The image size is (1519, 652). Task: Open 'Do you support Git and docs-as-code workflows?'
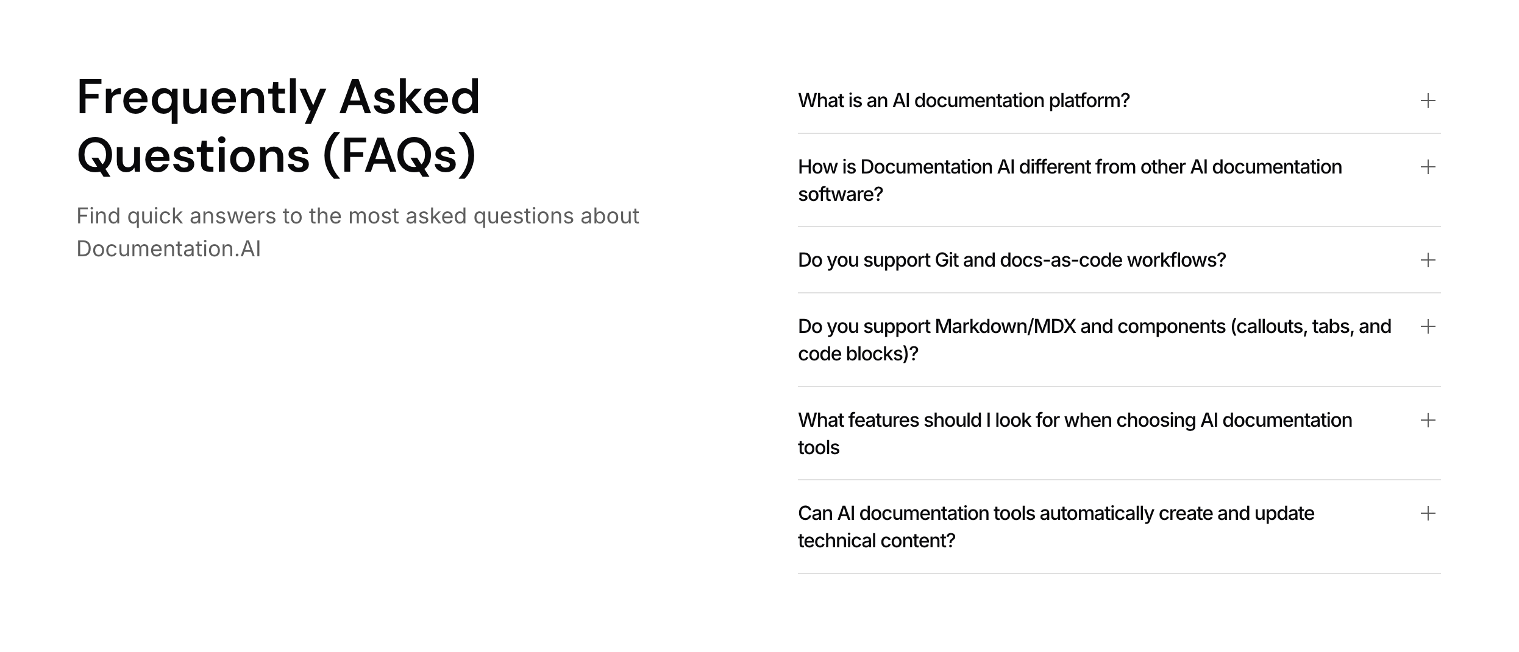pos(1012,261)
